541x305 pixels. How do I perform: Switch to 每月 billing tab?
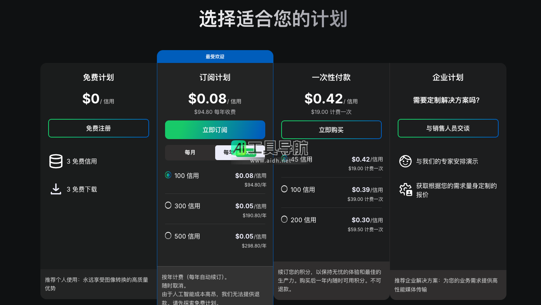coord(190,153)
